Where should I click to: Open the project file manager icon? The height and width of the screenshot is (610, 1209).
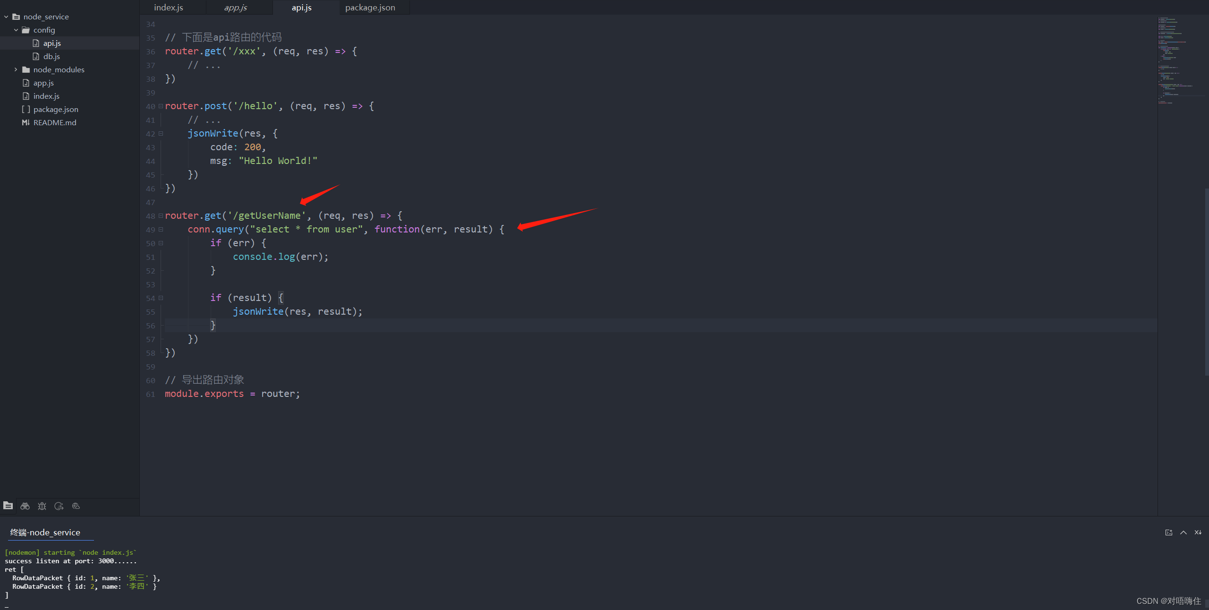point(8,506)
